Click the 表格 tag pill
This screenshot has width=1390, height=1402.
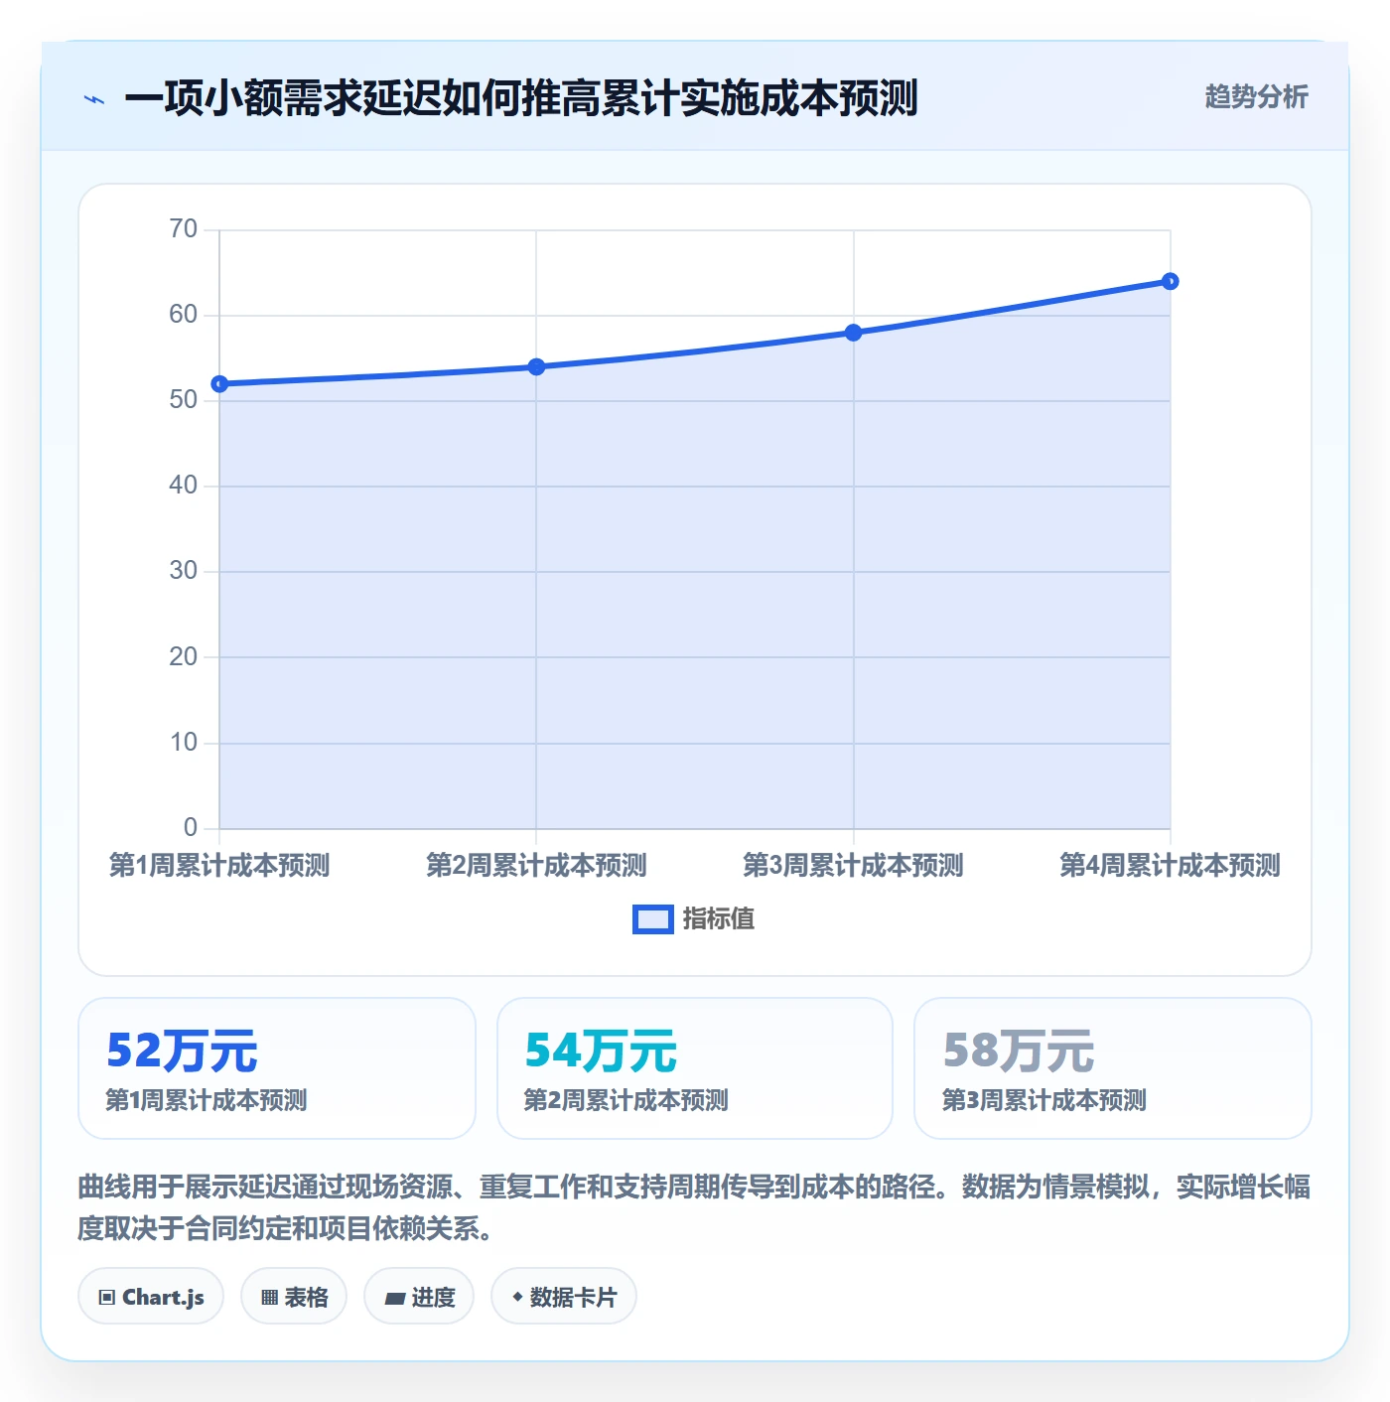point(294,1296)
